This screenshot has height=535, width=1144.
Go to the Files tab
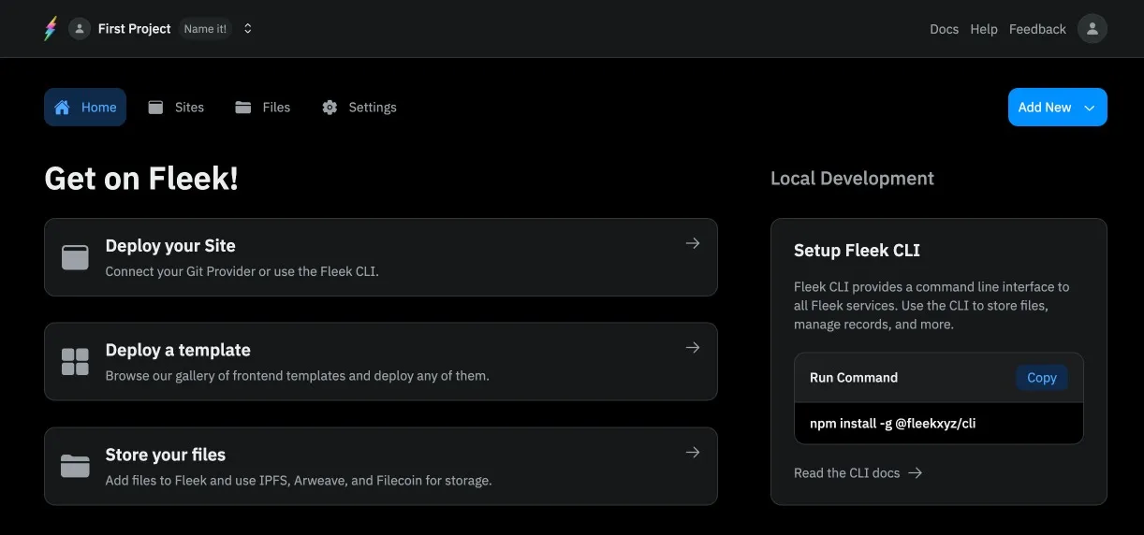(263, 108)
